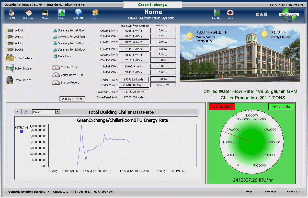Open the Schedule calendar icon
308x198 pixels.
[x=28, y=12]
